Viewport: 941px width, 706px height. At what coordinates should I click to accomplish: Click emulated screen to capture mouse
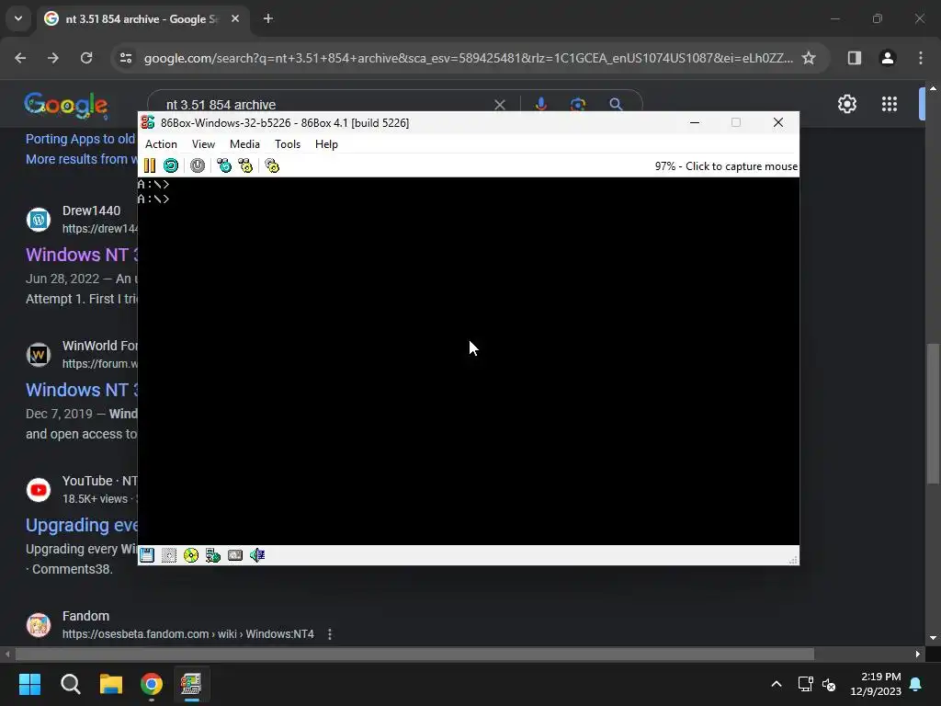pyautogui.click(x=468, y=360)
